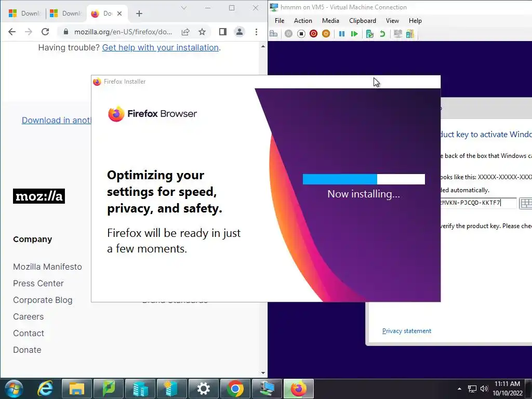Click volume icon in system tray
This screenshot has height=399, width=532.
pyautogui.click(x=484, y=389)
